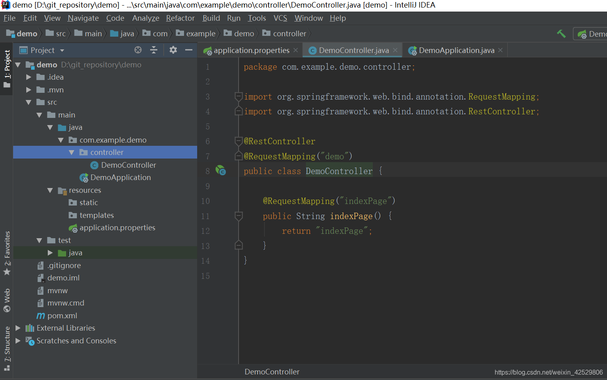
Task: Collapse the resources folder
Action: (50, 190)
